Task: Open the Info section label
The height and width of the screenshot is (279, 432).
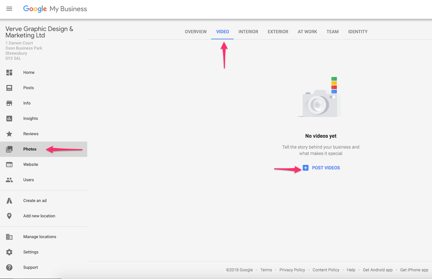Action: 27,103
